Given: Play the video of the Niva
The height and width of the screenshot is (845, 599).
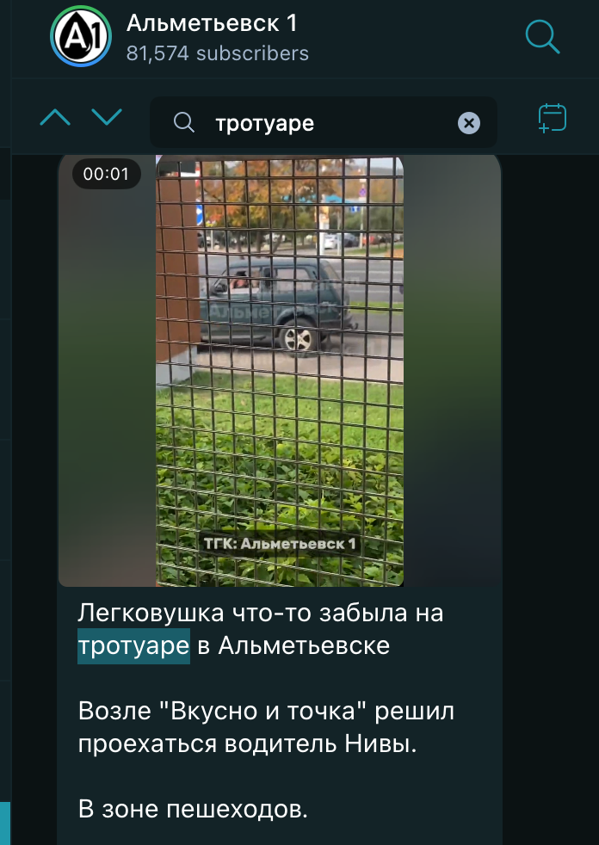Looking at the screenshot, I should click(280, 371).
